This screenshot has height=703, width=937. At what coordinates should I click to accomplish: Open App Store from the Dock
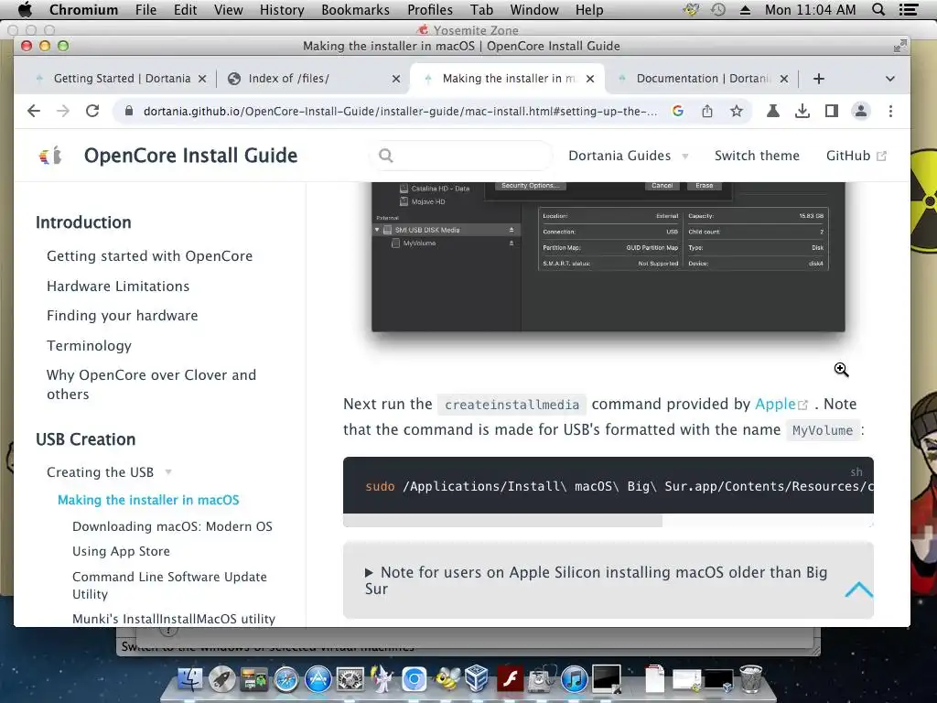pyautogui.click(x=318, y=679)
